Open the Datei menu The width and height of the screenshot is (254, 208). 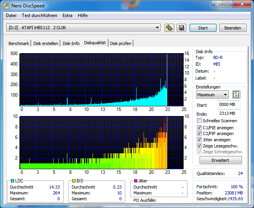[11, 16]
